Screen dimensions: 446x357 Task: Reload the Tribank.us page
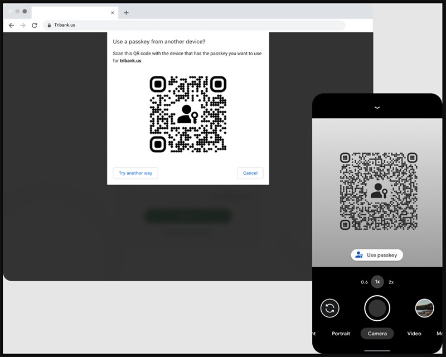click(x=35, y=25)
